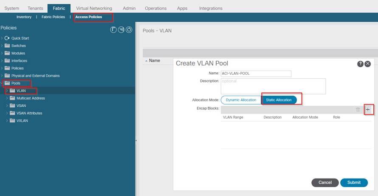Open the System top menu
This screenshot has height=196, width=378.
click(x=11, y=8)
